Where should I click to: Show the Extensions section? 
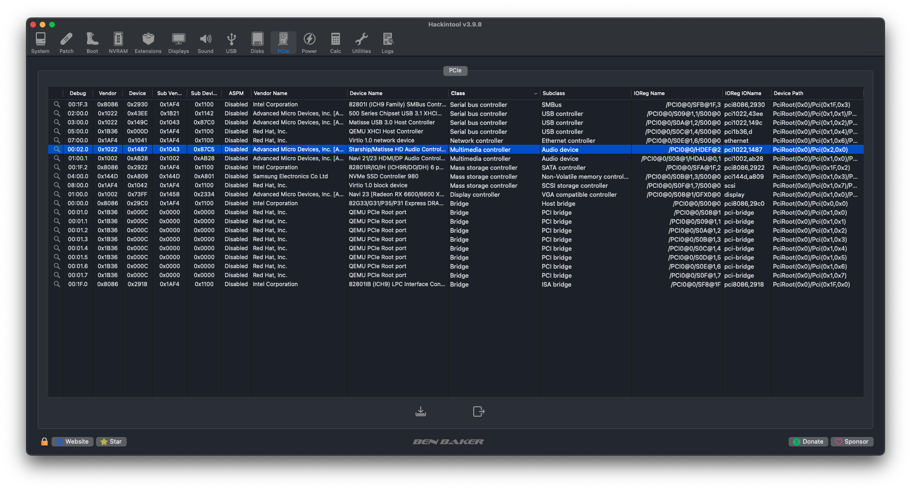[148, 43]
